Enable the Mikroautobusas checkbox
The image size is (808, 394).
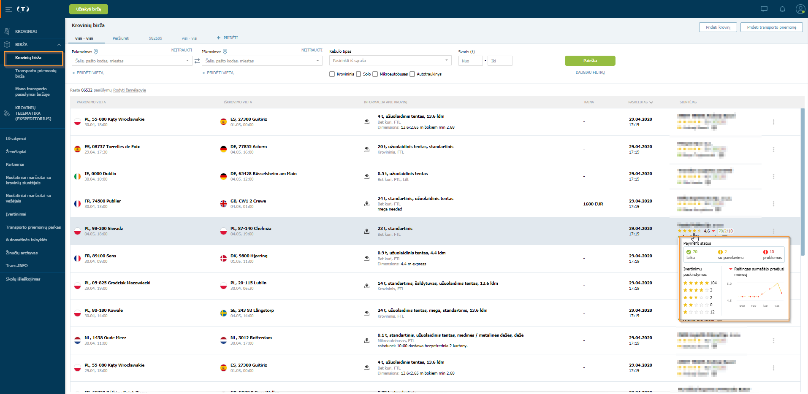click(x=375, y=74)
